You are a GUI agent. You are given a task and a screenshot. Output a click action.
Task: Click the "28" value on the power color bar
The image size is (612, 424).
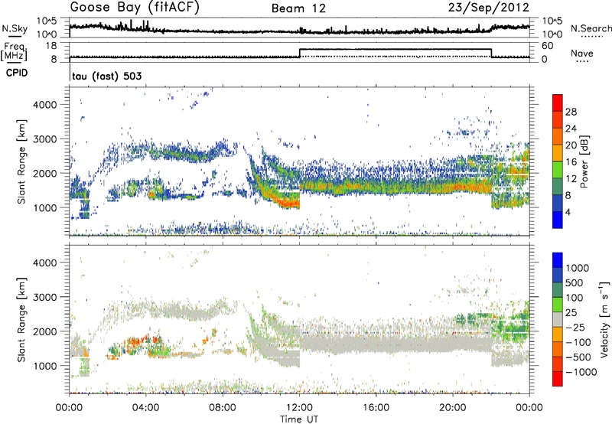point(571,112)
